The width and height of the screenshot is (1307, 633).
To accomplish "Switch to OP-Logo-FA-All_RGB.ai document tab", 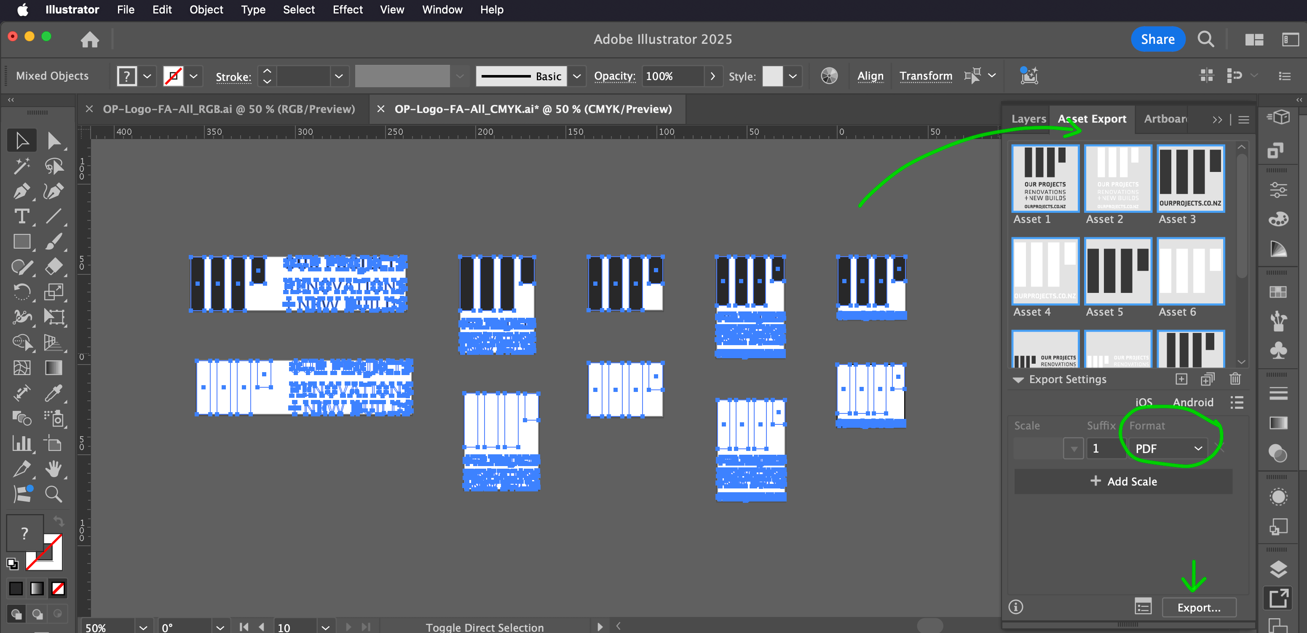I will [229, 109].
